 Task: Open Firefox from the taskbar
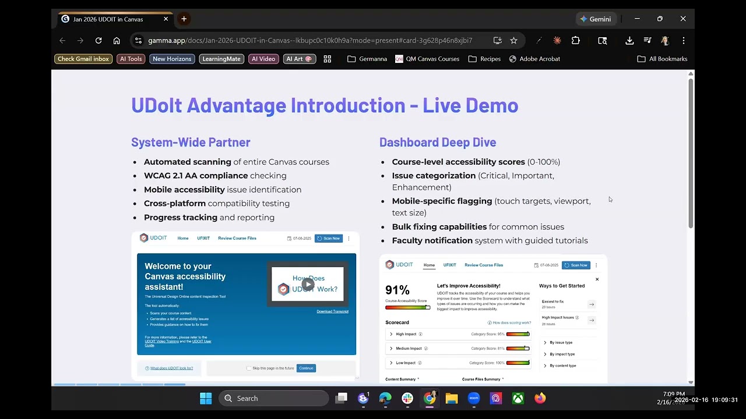coord(540,398)
